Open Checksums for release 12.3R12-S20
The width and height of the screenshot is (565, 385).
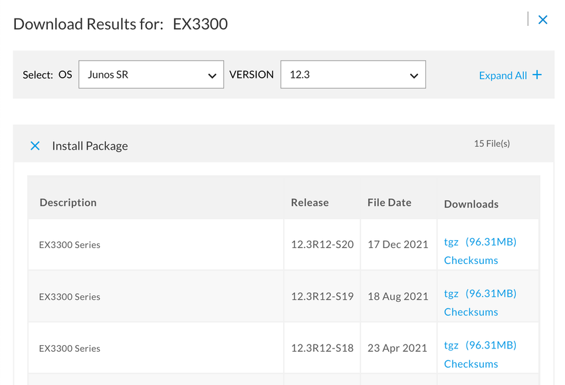click(x=471, y=260)
